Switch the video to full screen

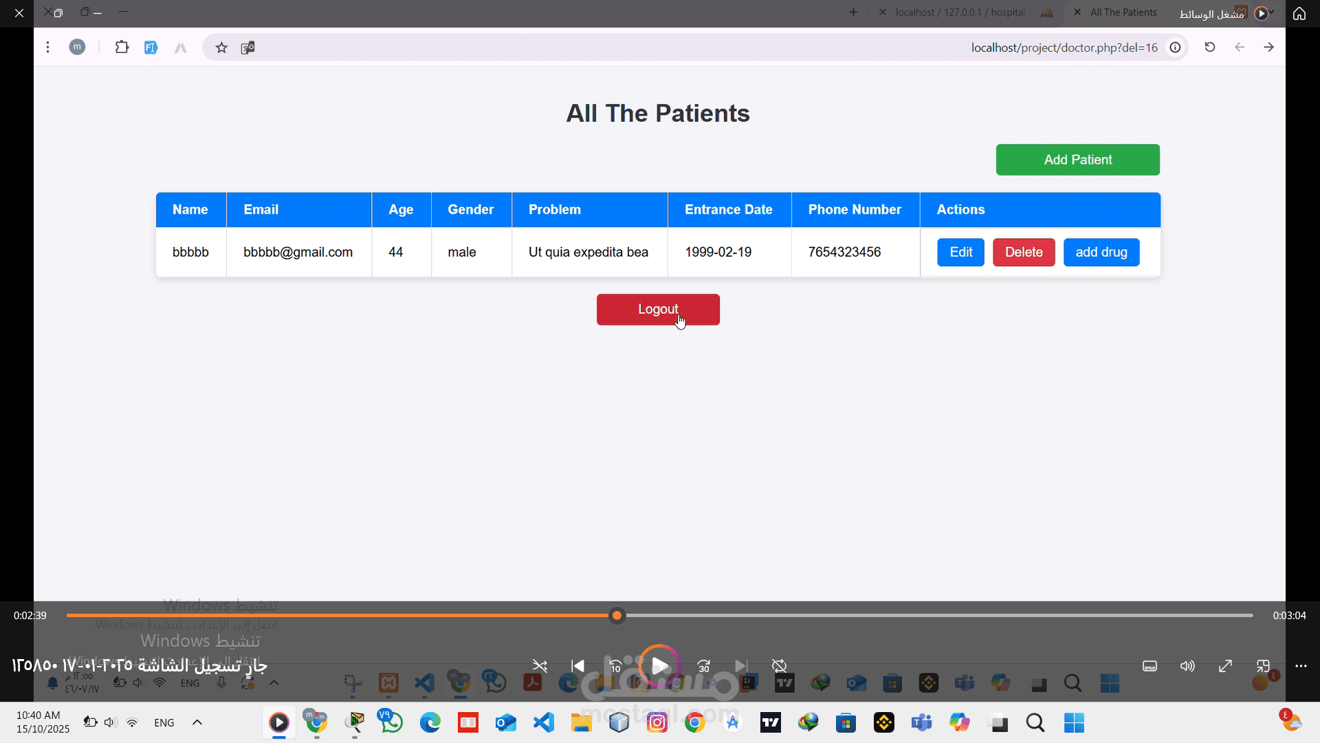(x=1225, y=666)
